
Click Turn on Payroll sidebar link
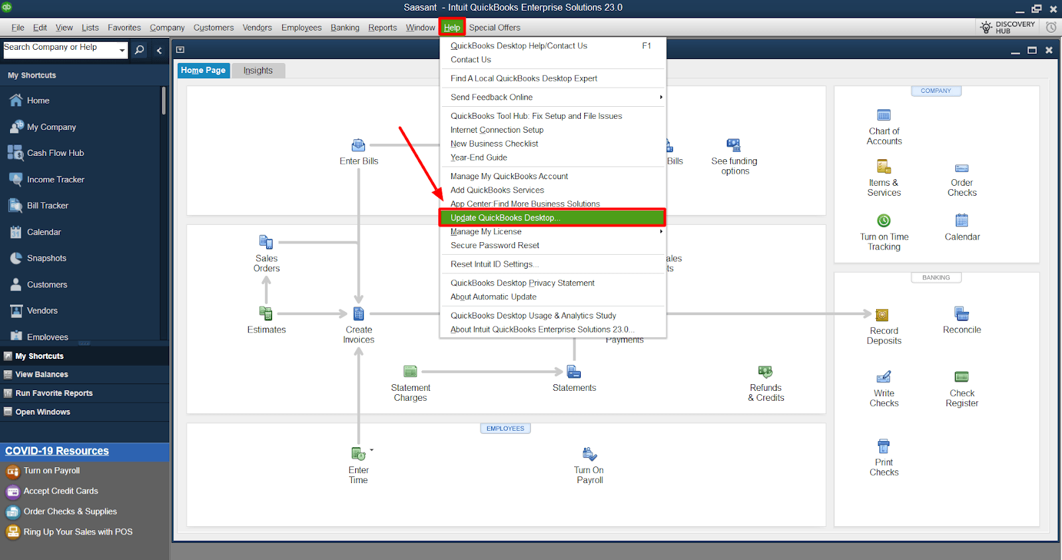pyautogui.click(x=52, y=470)
